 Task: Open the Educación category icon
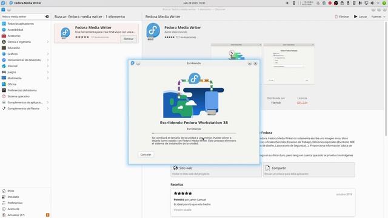pyautogui.click(x=4, y=48)
